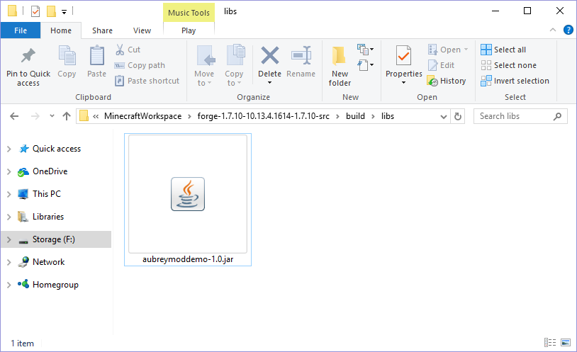
Task: Click the Pin to Quick access icon
Action: (28, 55)
